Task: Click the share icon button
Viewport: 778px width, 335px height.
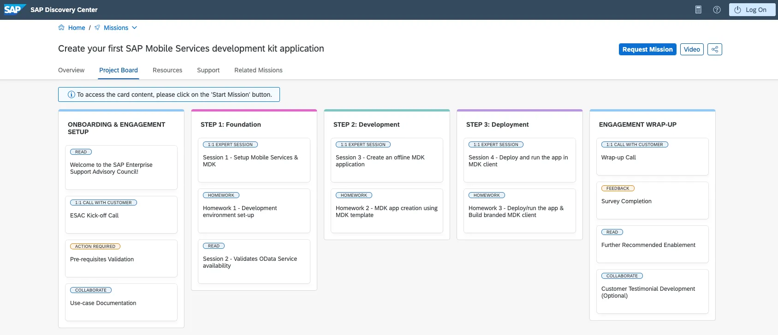Action: click(x=715, y=49)
